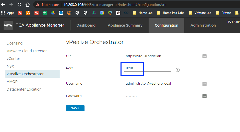
Task: Click the info icon next to Port field
Action: 178,70
